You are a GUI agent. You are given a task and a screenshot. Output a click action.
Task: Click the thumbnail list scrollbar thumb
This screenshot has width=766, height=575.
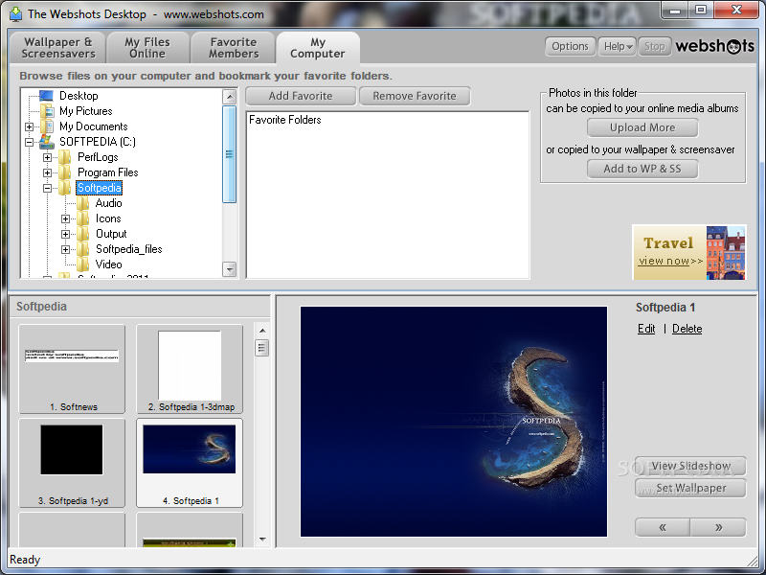(x=262, y=348)
